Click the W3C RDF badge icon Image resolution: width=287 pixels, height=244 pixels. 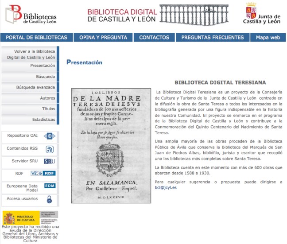click(x=43, y=173)
